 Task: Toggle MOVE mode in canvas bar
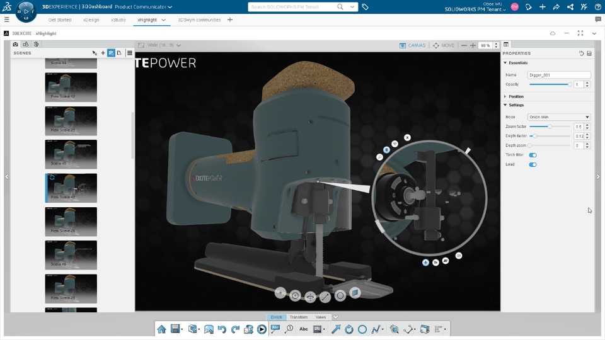[444, 45]
